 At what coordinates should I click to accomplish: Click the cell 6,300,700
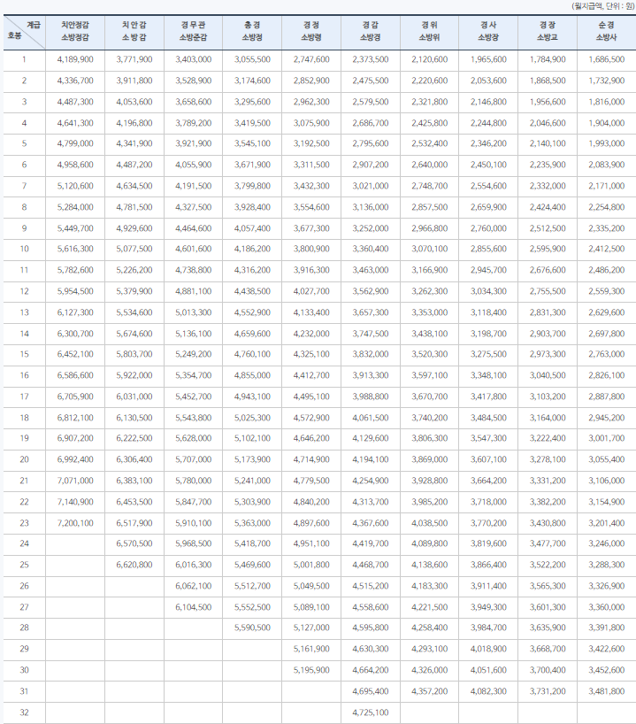[x=75, y=334]
